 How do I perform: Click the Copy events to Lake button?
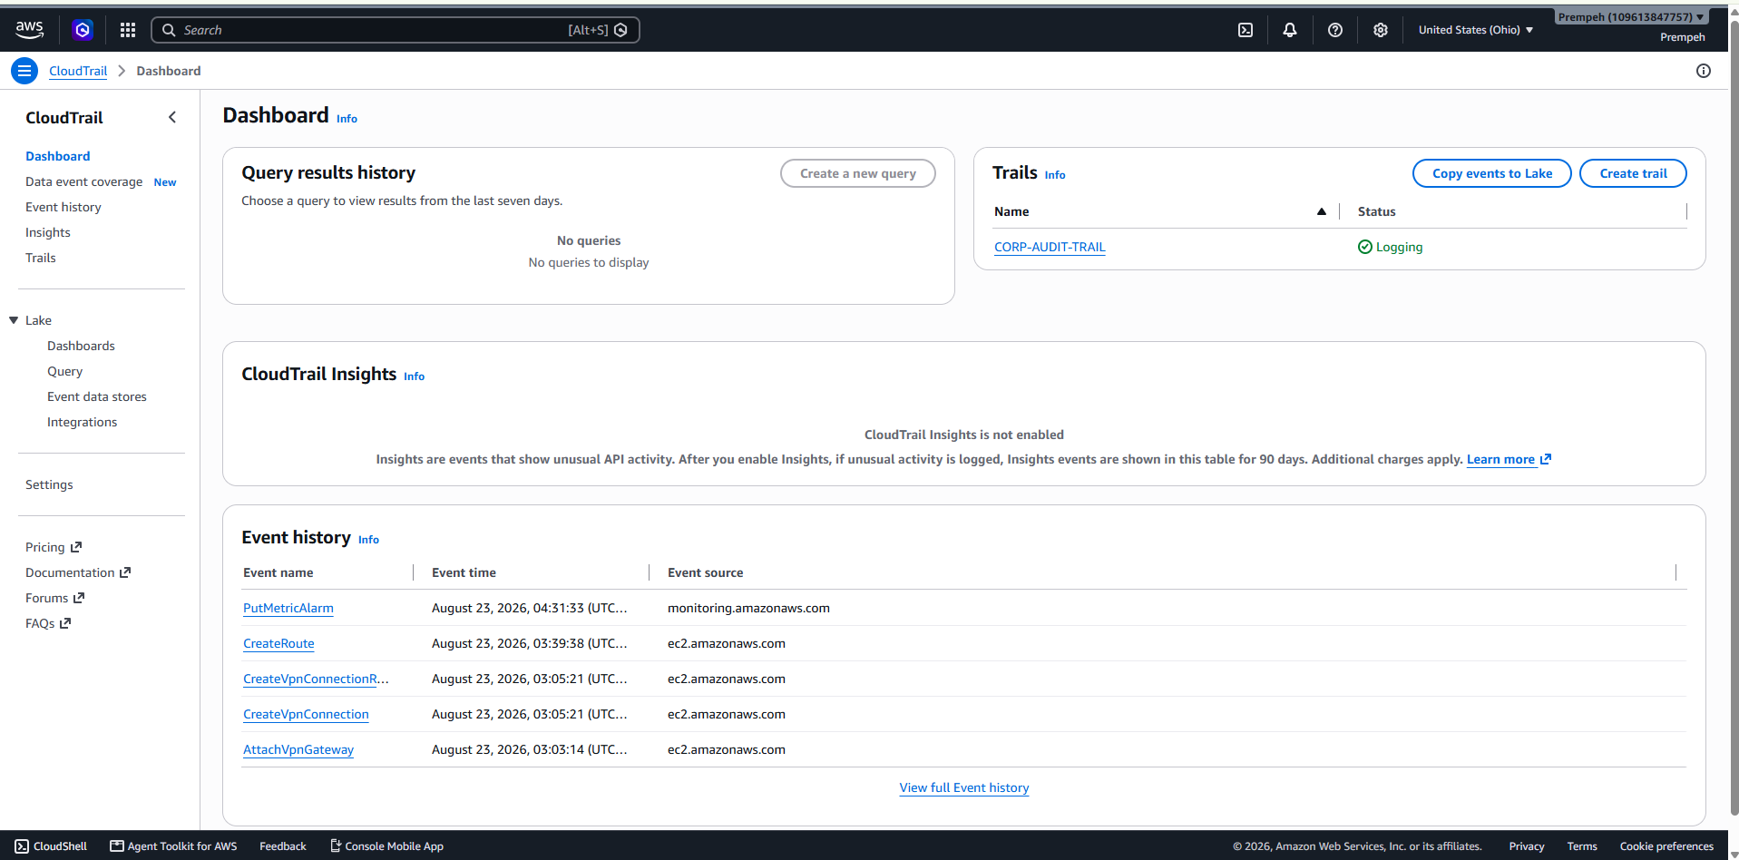click(1492, 173)
